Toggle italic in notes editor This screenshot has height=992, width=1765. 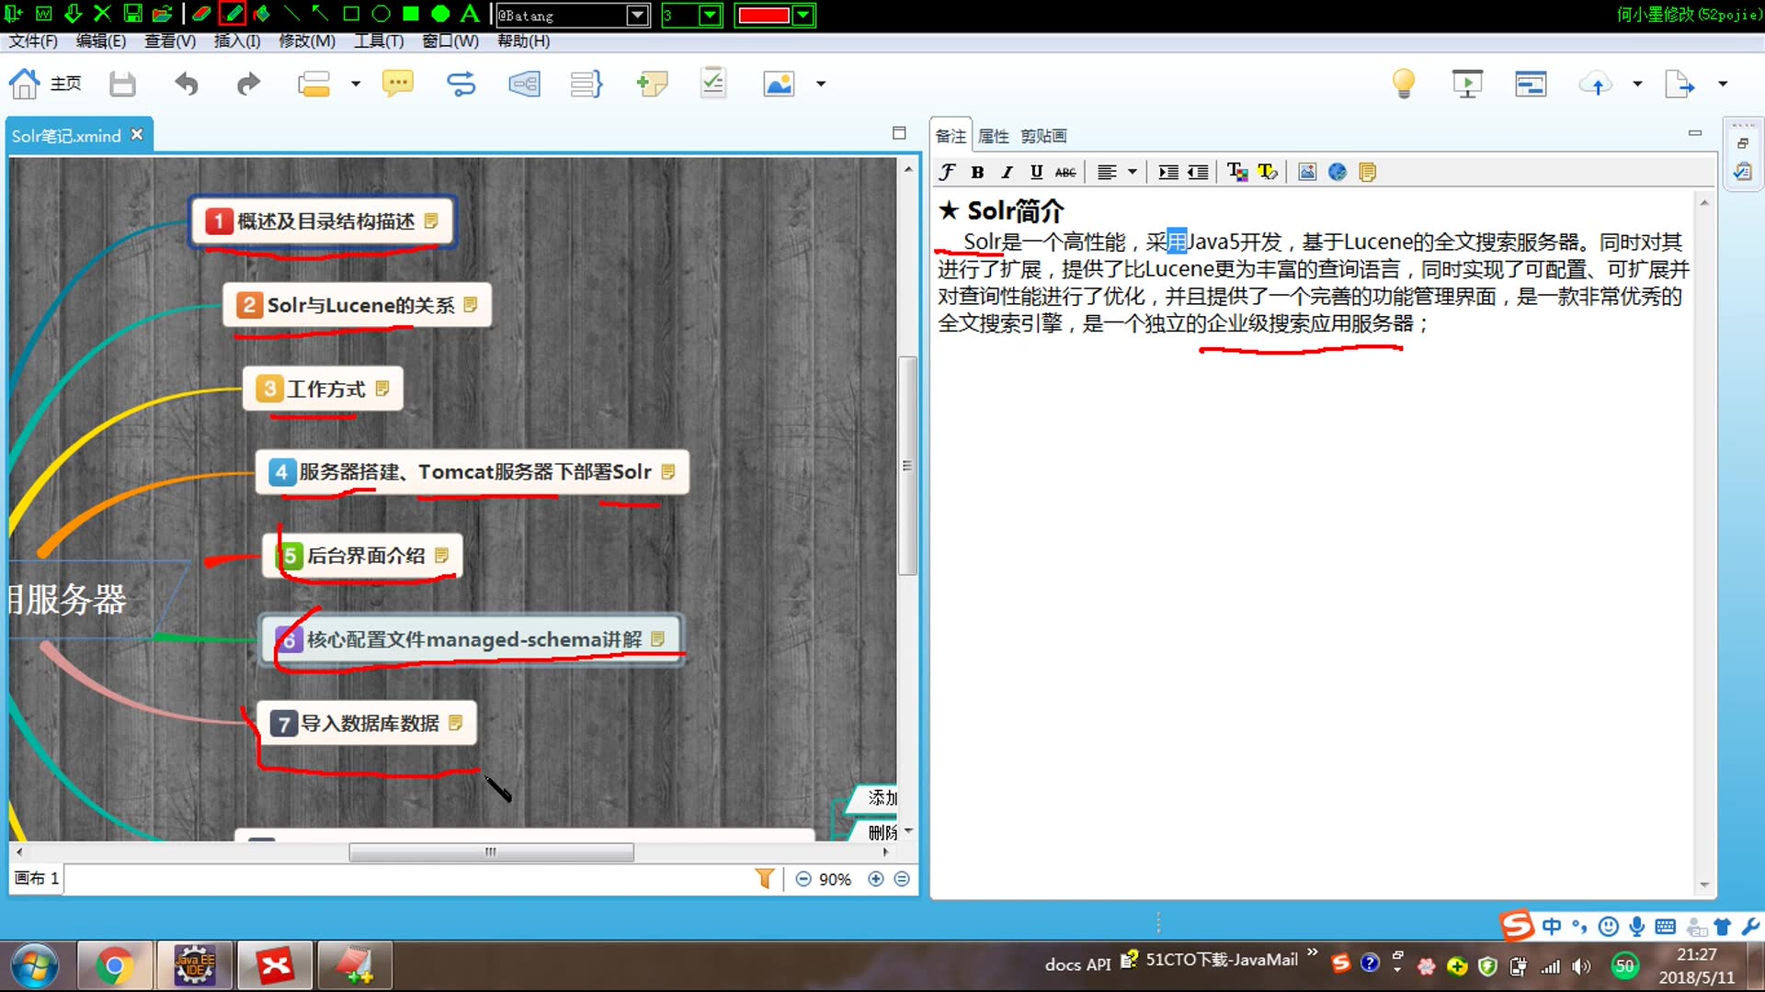[1008, 172]
